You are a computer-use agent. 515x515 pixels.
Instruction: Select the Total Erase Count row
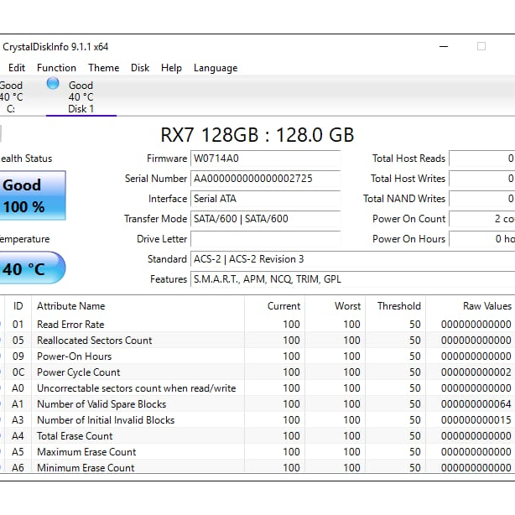pyautogui.click(x=257, y=436)
